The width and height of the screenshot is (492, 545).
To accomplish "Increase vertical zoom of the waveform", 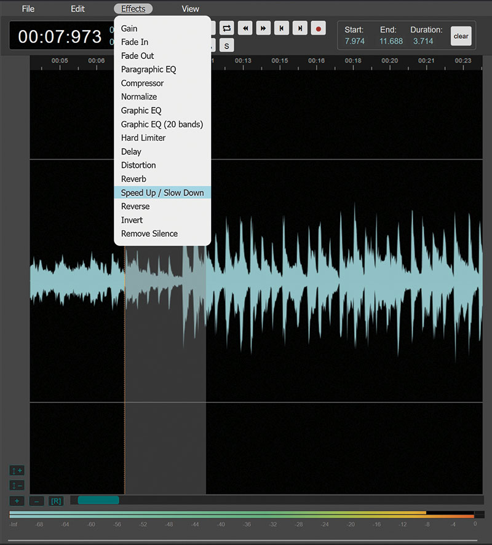I will pos(17,471).
